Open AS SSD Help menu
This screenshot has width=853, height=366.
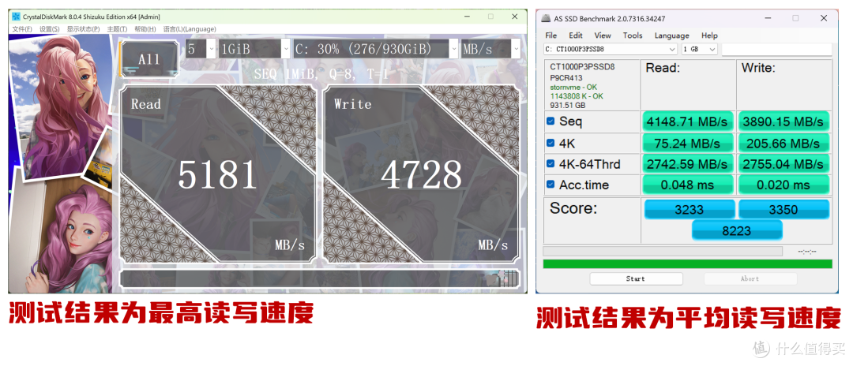pos(709,35)
